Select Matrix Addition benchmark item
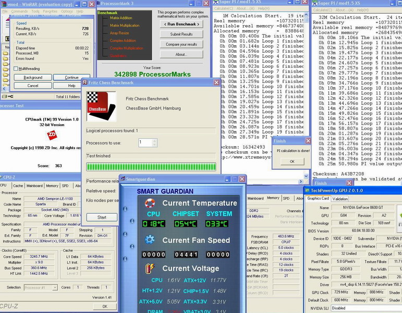This screenshot has height=313, width=402. (121, 18)
